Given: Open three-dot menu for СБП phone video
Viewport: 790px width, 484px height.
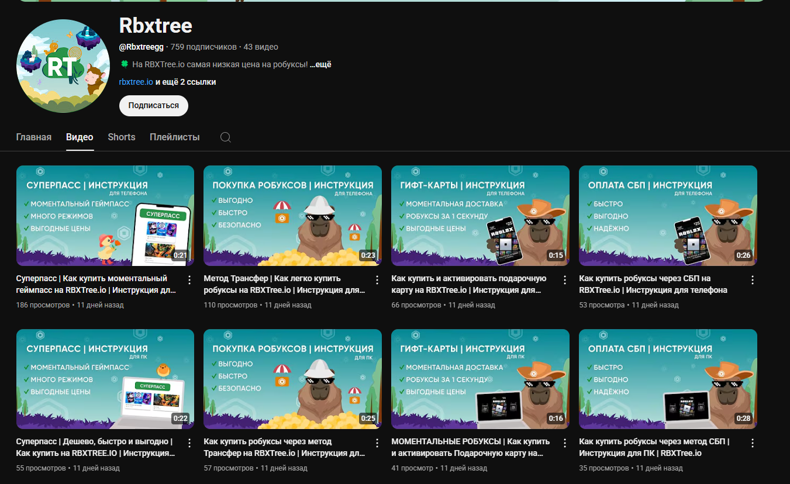Looking at the screenshot, I should [x=753, y=280].
